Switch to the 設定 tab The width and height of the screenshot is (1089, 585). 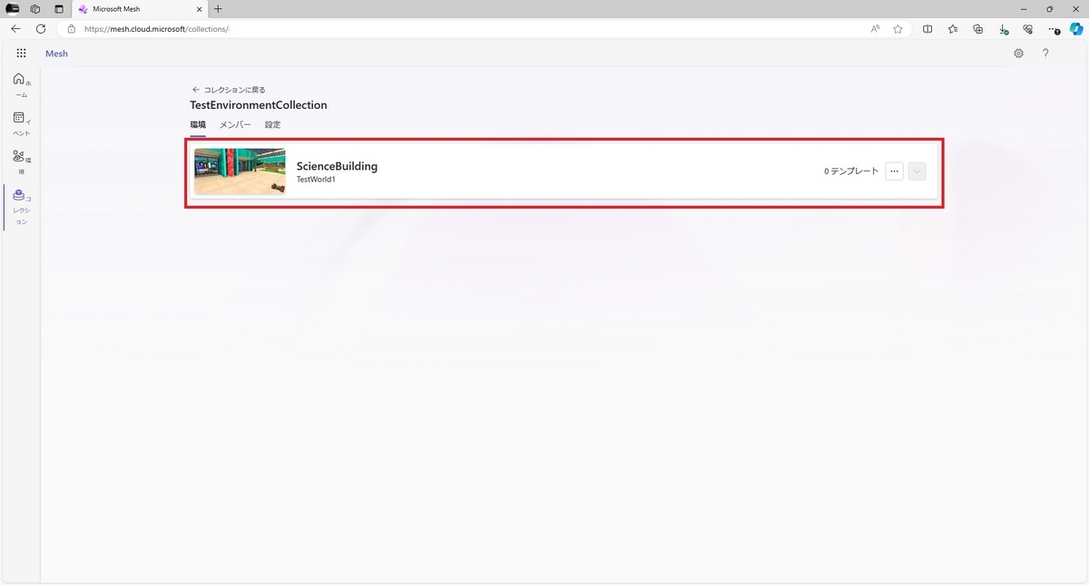(273, 124)
